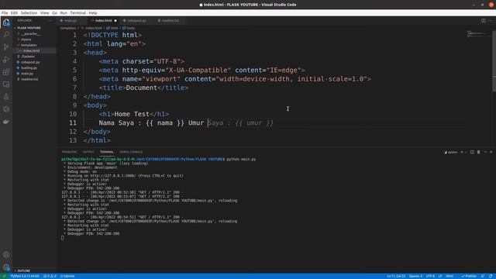Screen dimensions: 496x279
Task: Split the terminal panel
Action: point(472,152)
